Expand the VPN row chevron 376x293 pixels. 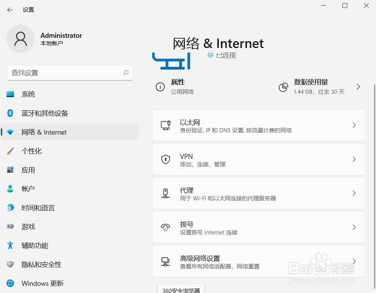pos(354,159)
